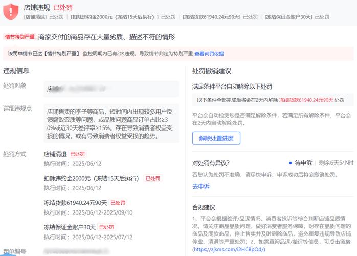This screenshot has height=256, width=357.
Task: Click 执行时间: 2025/06/12-2025/07/12 text
Action: click(x=88, y=237)
